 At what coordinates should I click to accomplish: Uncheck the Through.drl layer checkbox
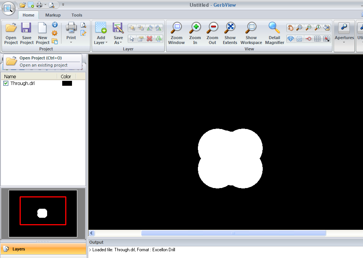tap(6, 83)
